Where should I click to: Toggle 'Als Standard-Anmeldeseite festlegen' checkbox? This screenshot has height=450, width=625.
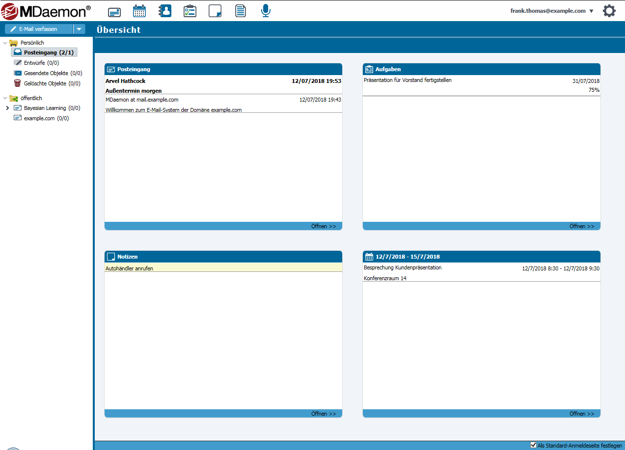pos(534,445)
